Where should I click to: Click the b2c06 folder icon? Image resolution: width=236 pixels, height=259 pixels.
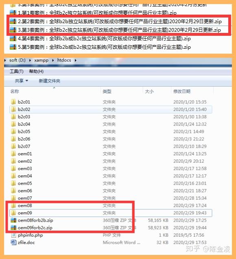(x=13, y=139)
